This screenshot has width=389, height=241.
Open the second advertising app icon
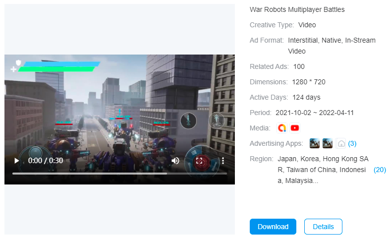pos(328,143)
